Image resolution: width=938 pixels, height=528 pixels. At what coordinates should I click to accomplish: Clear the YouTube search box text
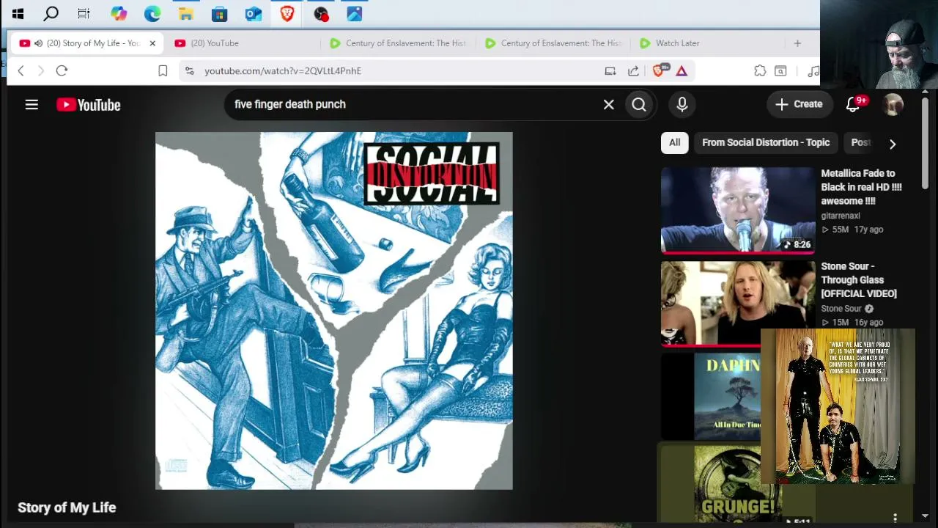[608, 104]
